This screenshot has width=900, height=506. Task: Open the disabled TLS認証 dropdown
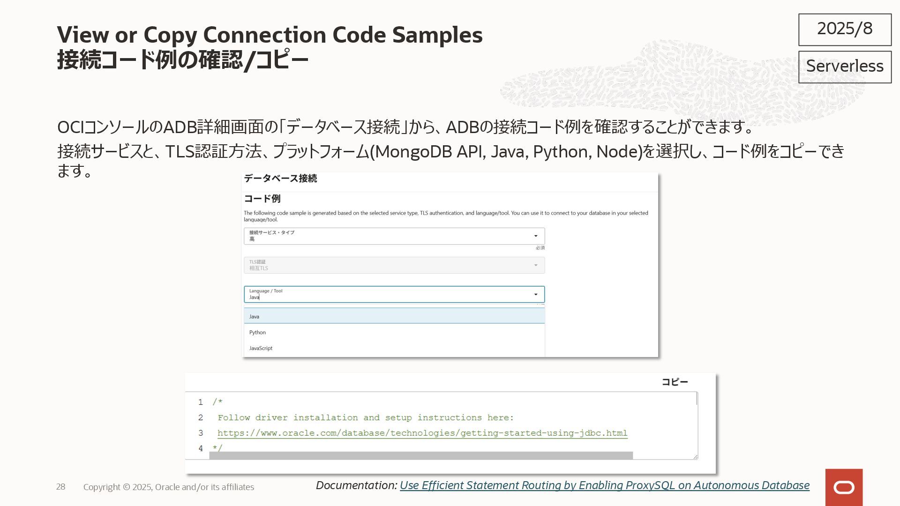pyautogui.click(x=394, y=265)
